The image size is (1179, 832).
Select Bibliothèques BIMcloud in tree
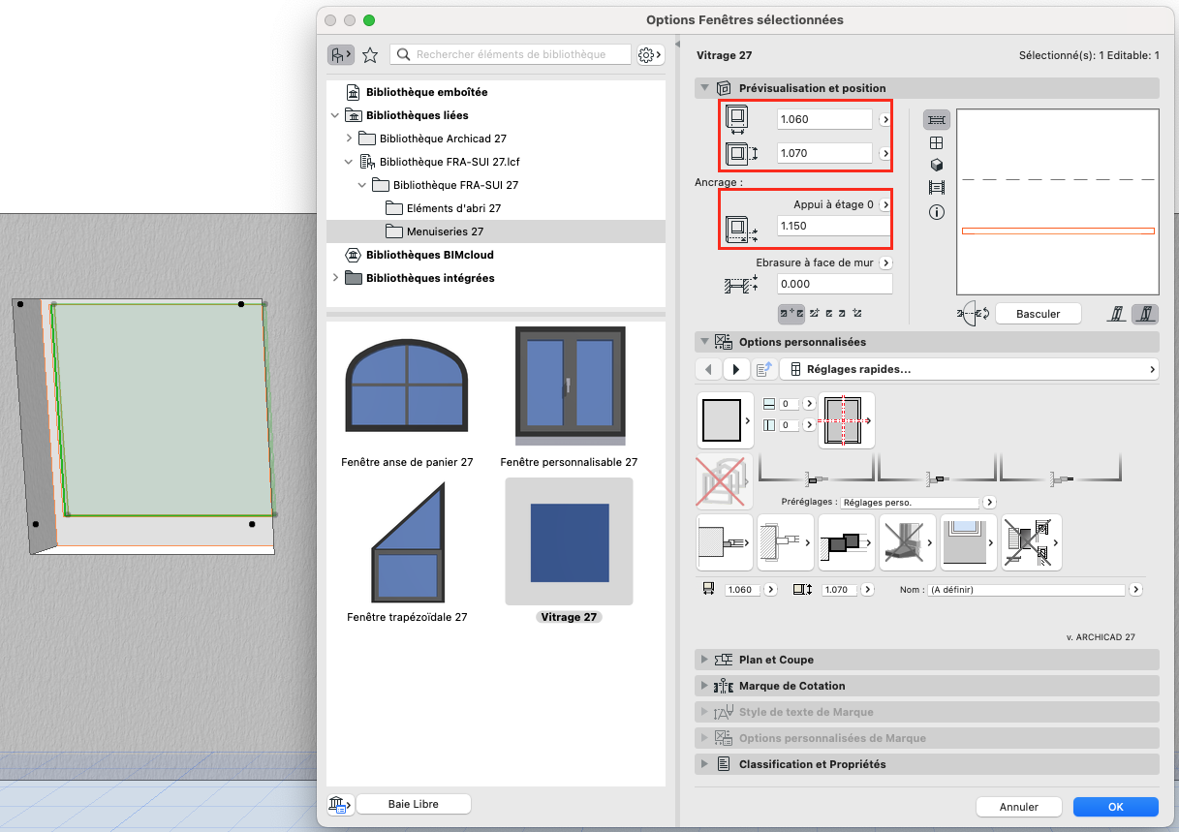(429, 255)
